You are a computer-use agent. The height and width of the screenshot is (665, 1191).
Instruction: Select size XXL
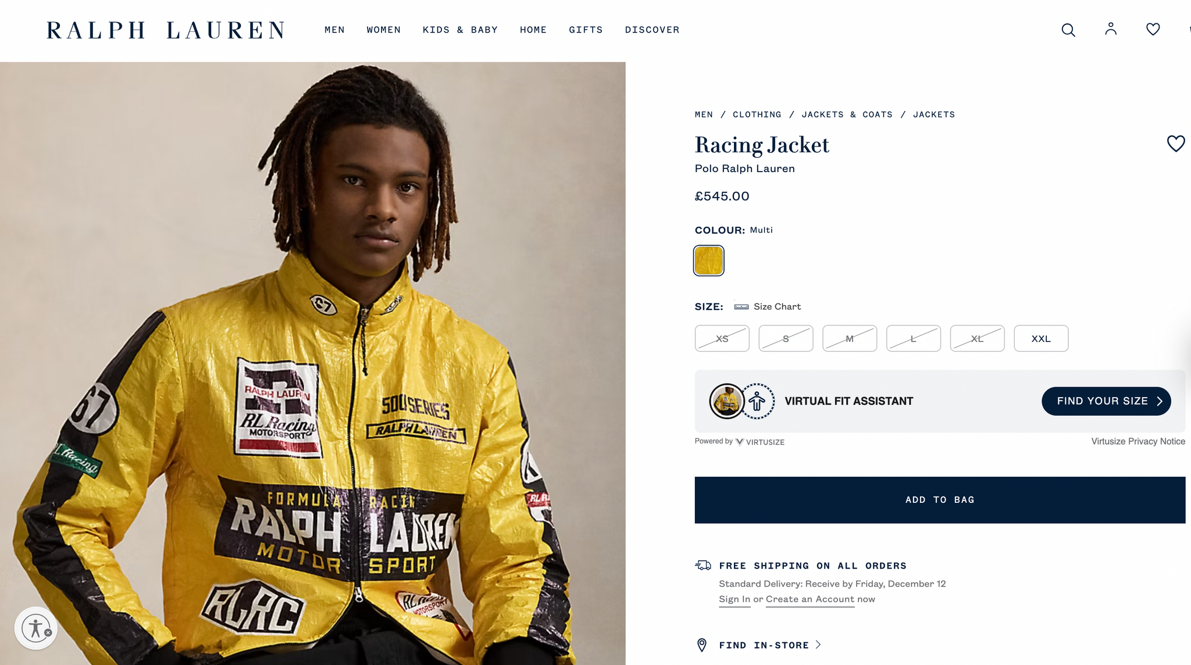[x=1041, y=338]
